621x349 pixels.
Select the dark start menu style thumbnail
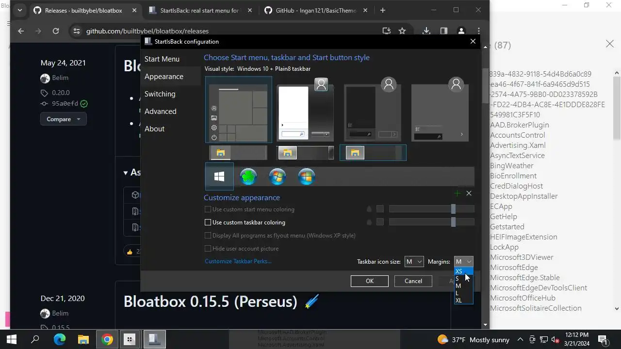click(373, 111)
